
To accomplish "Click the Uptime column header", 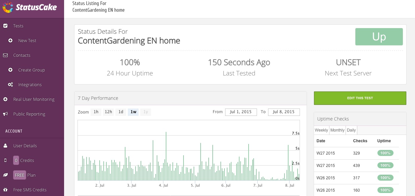I will pos(384,141).
